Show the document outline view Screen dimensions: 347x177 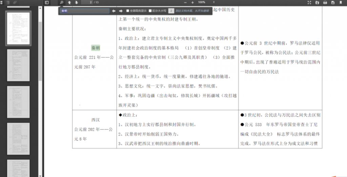8,2
